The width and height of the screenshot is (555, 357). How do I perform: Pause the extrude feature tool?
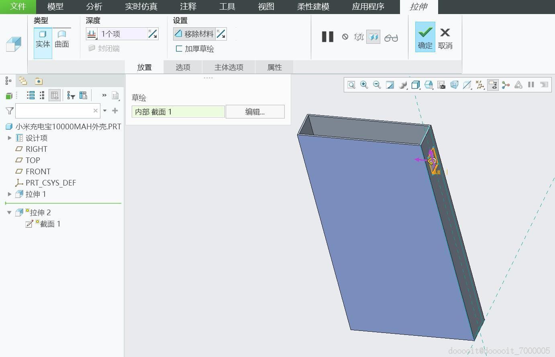pos(328,37)
